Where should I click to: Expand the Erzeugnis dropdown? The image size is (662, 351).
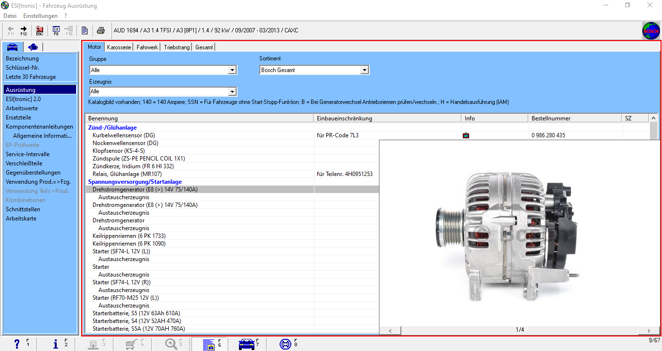(x=232, y=91)
